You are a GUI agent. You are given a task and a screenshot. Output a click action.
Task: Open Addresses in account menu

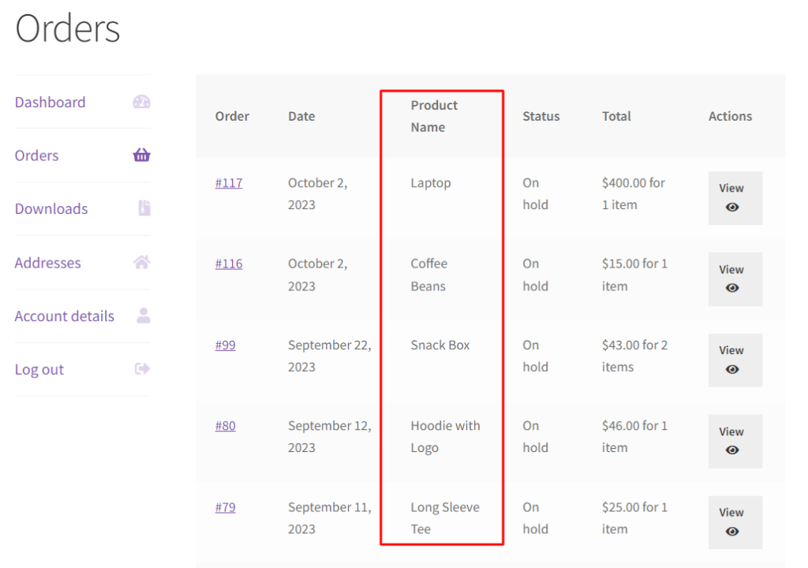47,263
